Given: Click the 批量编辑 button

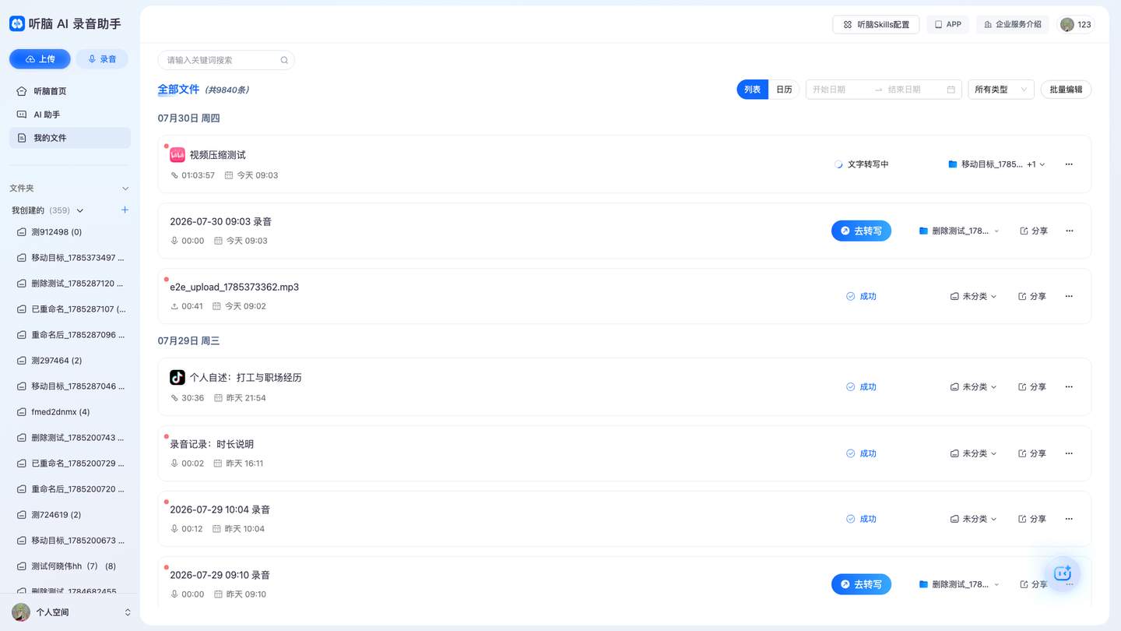Looking at the screenshot, I should point(1066,90).
